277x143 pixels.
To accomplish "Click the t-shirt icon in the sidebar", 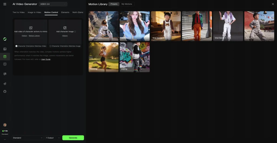I will click(5, 91).
